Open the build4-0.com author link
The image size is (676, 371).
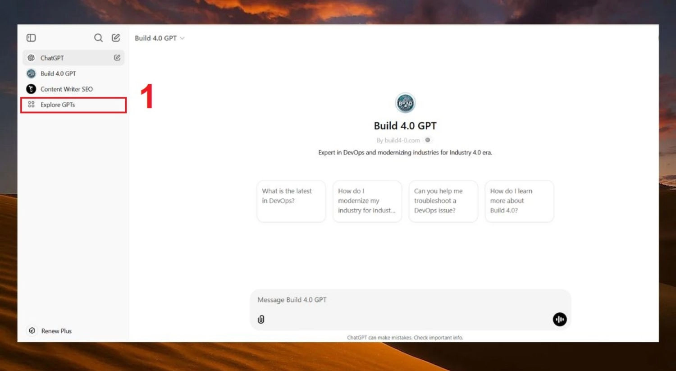click(x=398, y=140)
